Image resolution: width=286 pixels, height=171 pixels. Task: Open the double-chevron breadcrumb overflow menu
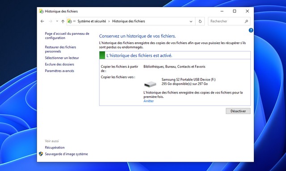tap(75, 21)
